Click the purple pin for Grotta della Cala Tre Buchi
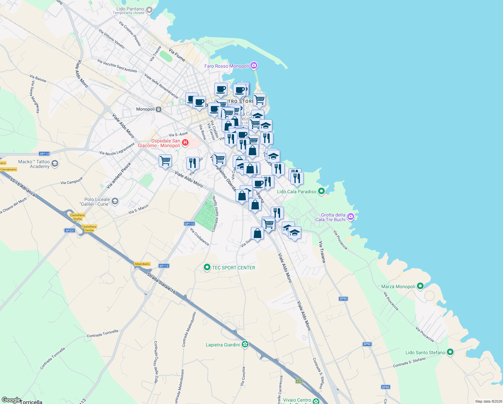503x404 pixels. click(x=351, y=217)
